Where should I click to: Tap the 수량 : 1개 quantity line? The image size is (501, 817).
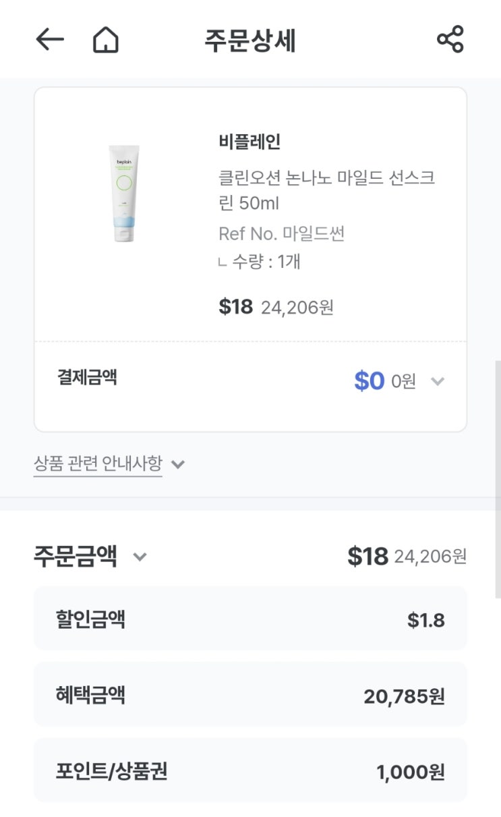pos(266,261)
